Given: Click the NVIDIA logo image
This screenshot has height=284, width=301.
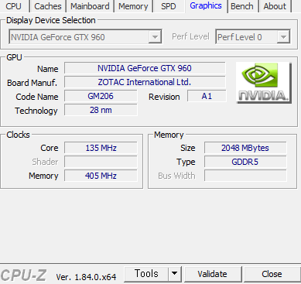Looking at the screenshot, I should [x=264, y=83].
